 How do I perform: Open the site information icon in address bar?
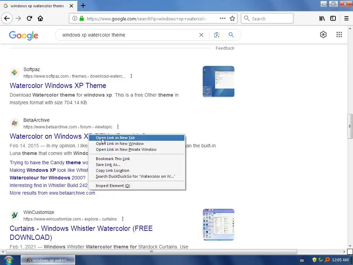(x=75, y=19)
